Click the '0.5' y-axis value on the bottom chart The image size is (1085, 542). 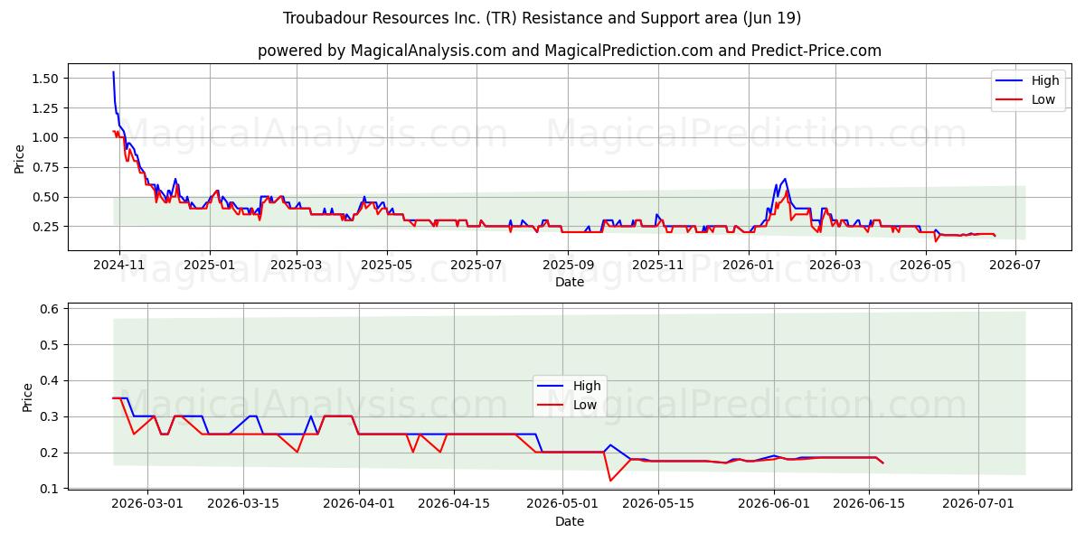(x=51, y=345)
